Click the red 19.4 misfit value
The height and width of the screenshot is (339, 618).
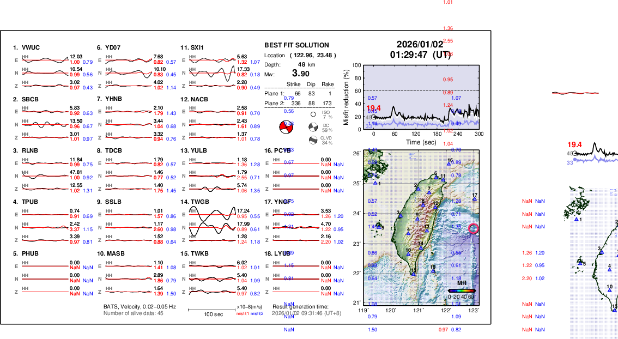(374, 108)
